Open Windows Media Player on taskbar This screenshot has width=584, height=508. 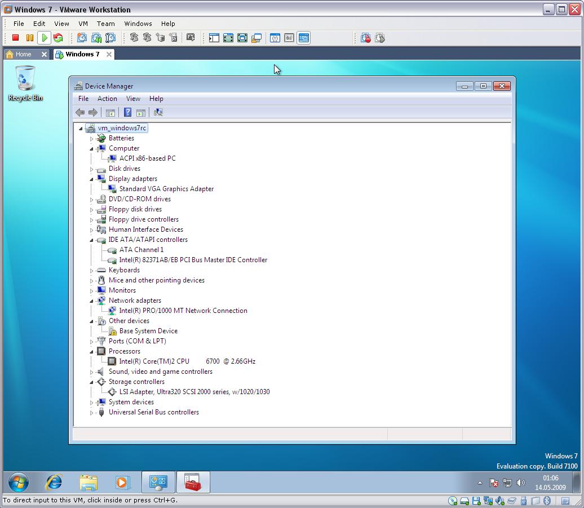point(122,483)
